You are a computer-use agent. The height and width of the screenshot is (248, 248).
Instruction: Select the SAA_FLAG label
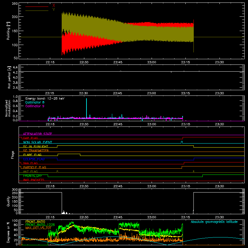pyautogui.click(x=30, y=163)
